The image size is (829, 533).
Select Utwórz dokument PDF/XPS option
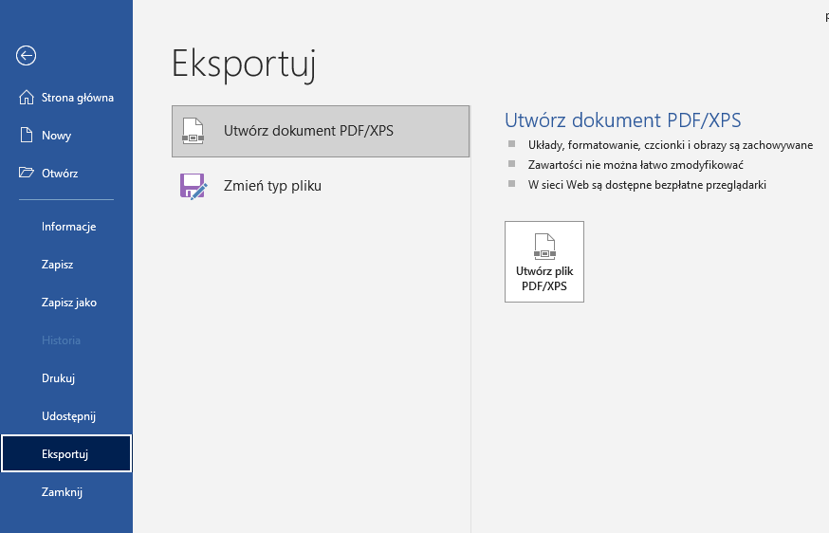coord(321,131)
